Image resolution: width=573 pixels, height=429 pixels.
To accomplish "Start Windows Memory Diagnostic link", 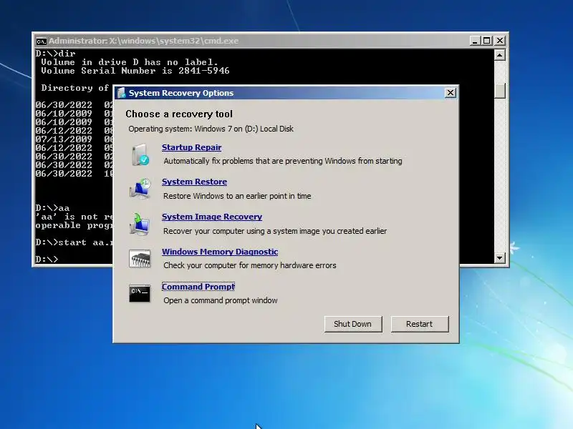I will (220, 252).
